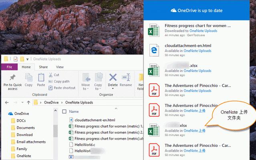This screenshot has width=256, height=160.
Task: Click the New folder quick access toolbar icon
Action: [x=22, y=59]
